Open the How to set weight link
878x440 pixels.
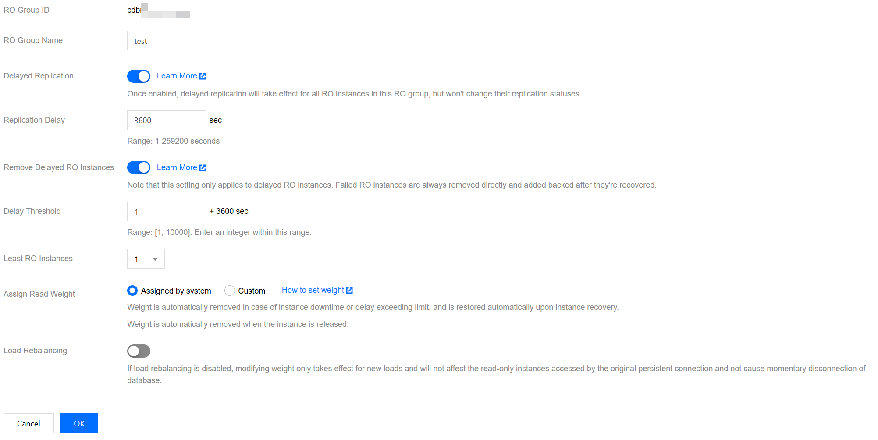(313, 290)
